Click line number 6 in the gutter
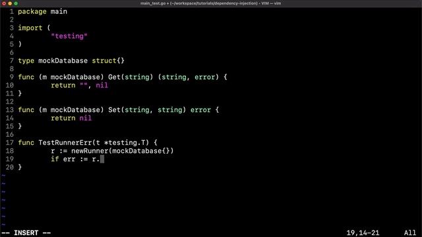This screenshot has width=422, height=237. click(12, 53)
